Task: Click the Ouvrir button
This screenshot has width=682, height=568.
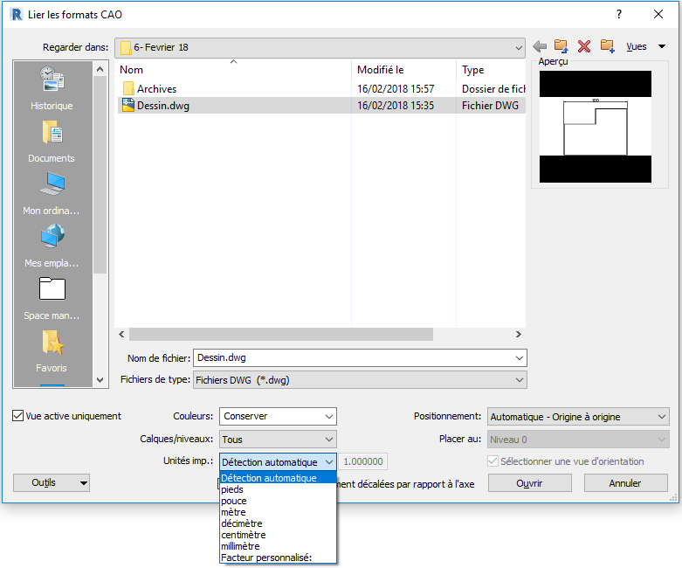Action: (x=529, y=482)
